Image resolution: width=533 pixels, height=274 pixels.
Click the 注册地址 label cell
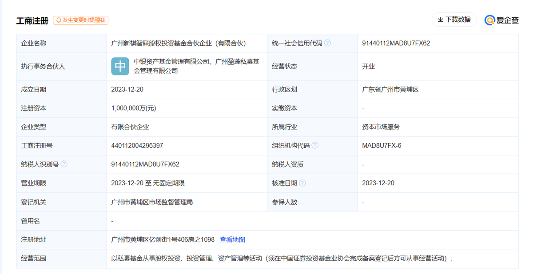(x=62, y=239)
